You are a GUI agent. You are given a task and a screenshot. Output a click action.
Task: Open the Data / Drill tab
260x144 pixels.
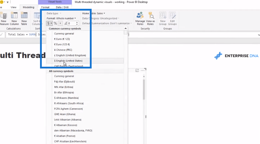62,7
